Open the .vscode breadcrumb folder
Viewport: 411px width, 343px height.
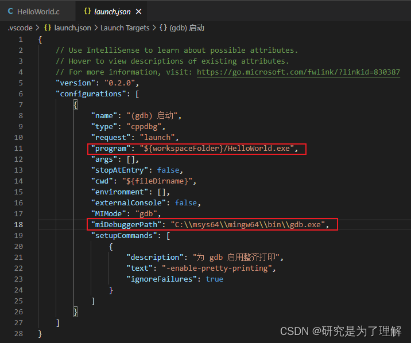click(20, 28)
